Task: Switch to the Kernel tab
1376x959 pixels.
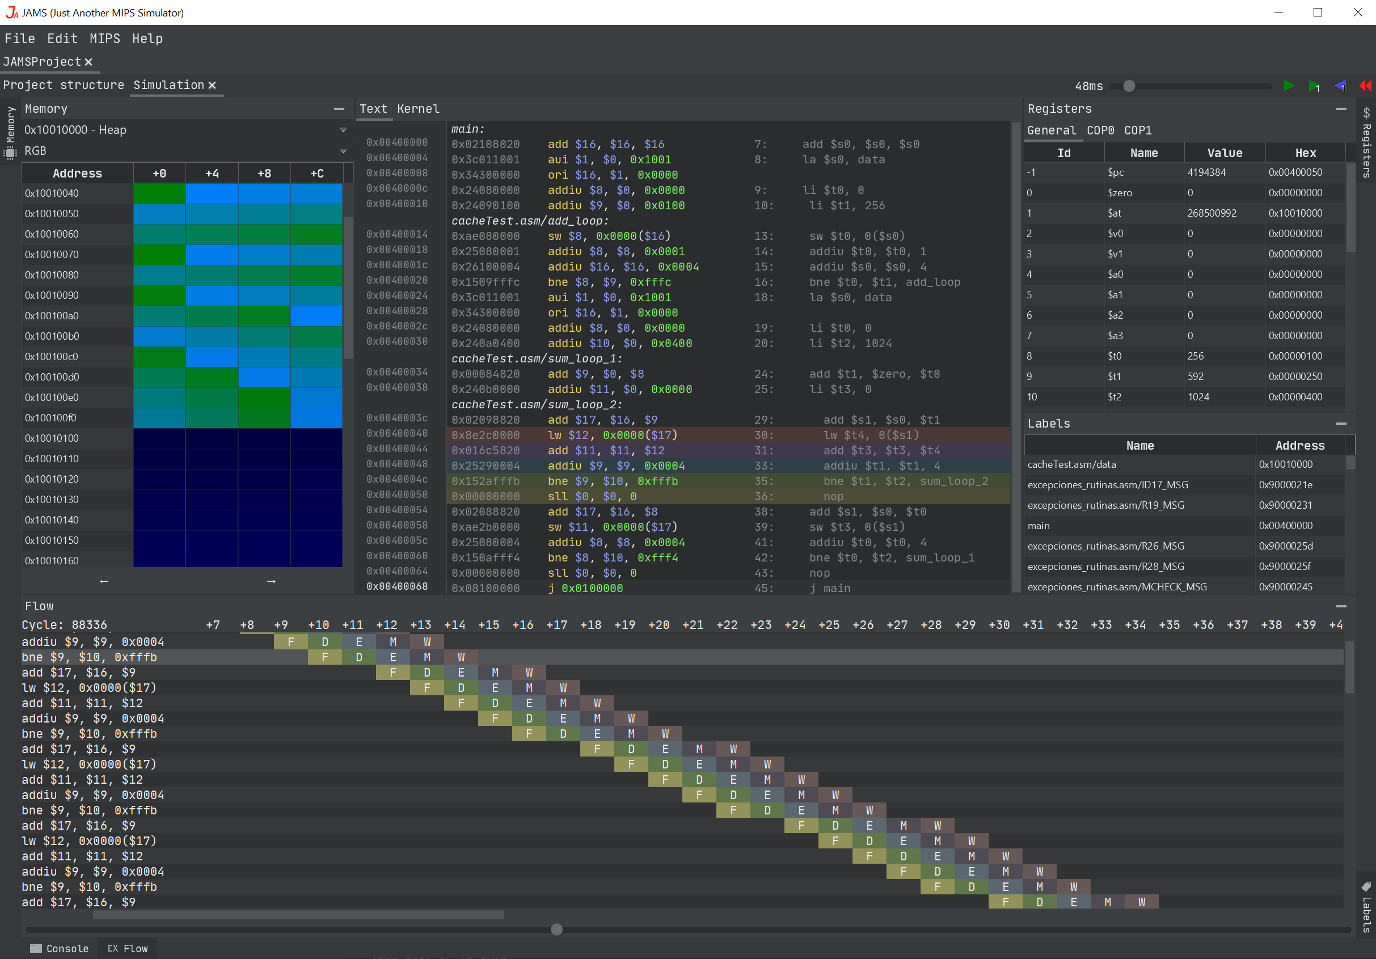Action: pyautogui.click(x=417, y=109)
